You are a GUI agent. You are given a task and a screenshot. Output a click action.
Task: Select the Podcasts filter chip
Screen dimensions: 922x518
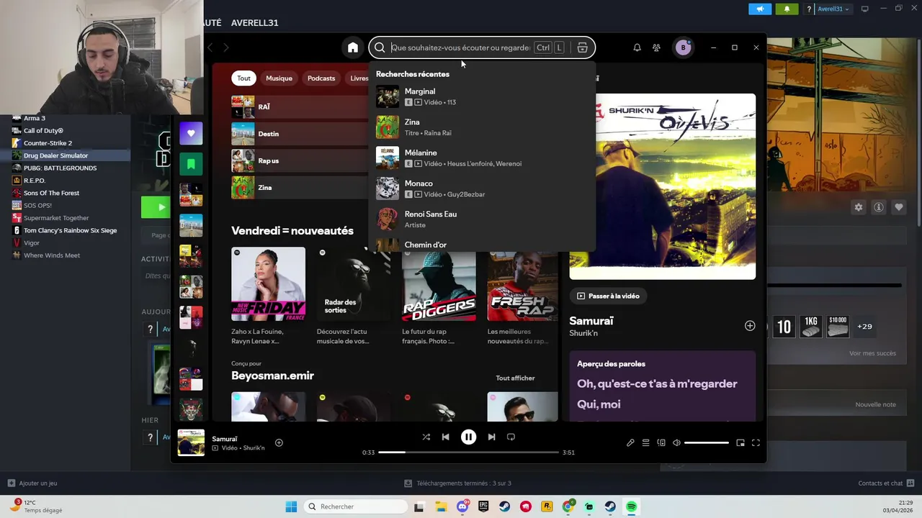[x=321, y=78]
